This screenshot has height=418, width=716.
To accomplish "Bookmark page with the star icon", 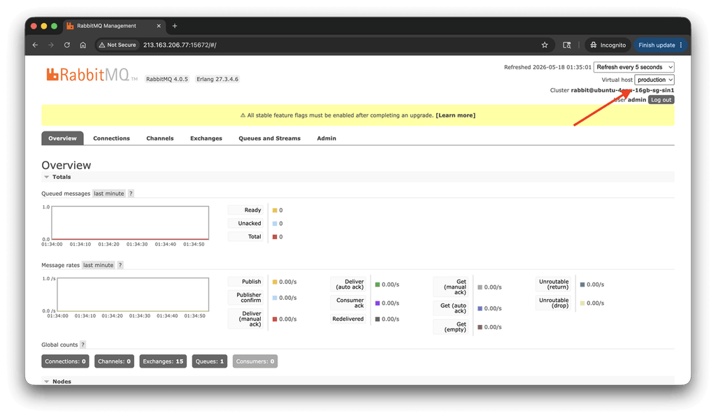I will click(544, 45).
